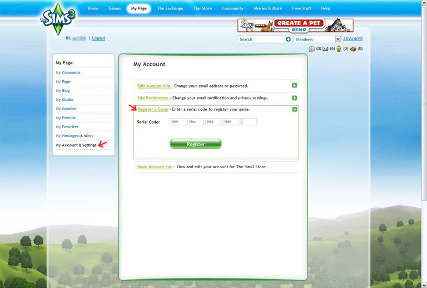The image size is (427, 288).
Task: Open My Goodies in sidebar
Action: 66,109
